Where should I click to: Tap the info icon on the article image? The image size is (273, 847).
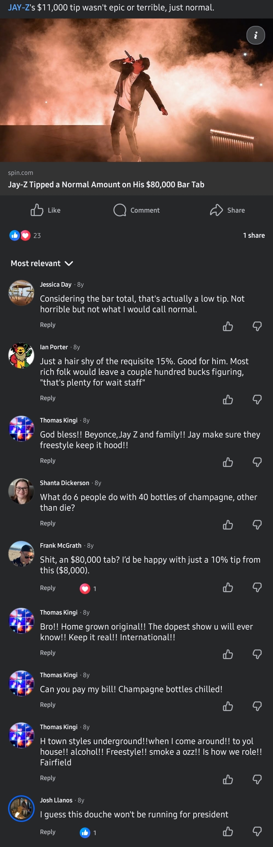[256, 35]
